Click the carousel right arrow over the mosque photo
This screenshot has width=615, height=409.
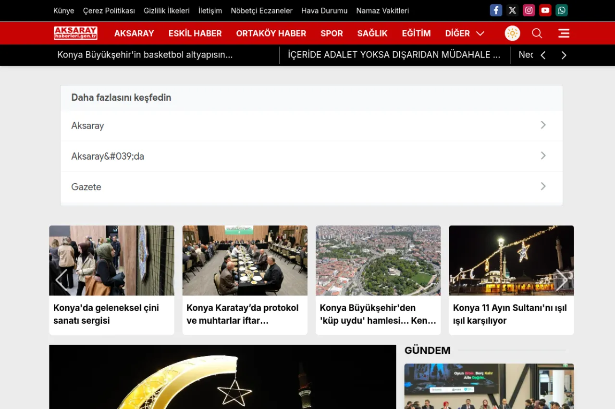coord(563,280)
